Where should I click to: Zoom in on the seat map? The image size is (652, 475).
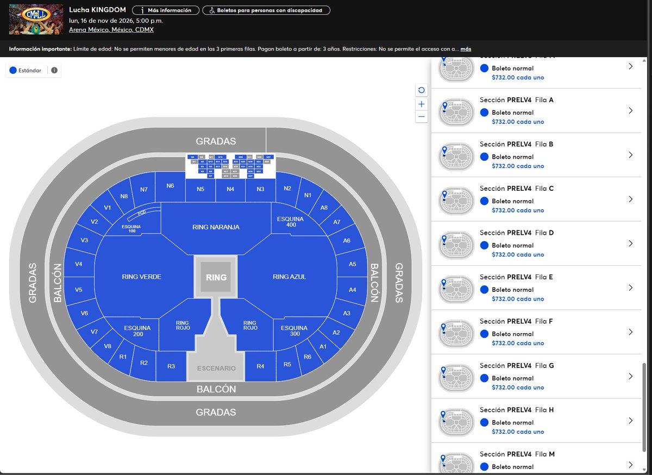[x=422, y=104]
